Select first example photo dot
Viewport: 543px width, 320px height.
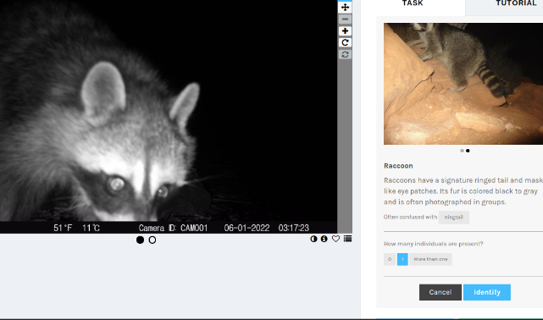(x=462, y=151)
